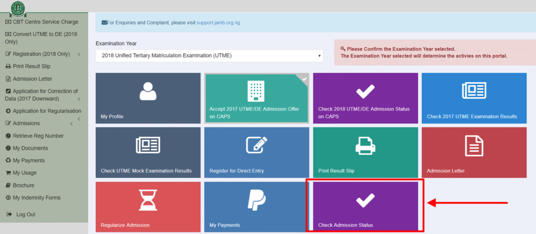Click the building icon on Accept Admission tile
This screenshot has height=234, width=536.
click(x=256, y=91)
